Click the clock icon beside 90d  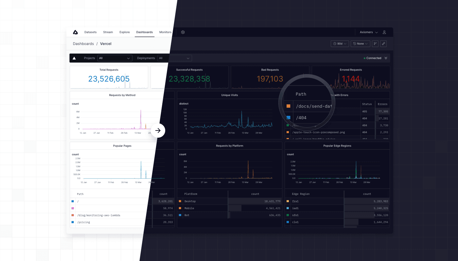click(335, 44)
